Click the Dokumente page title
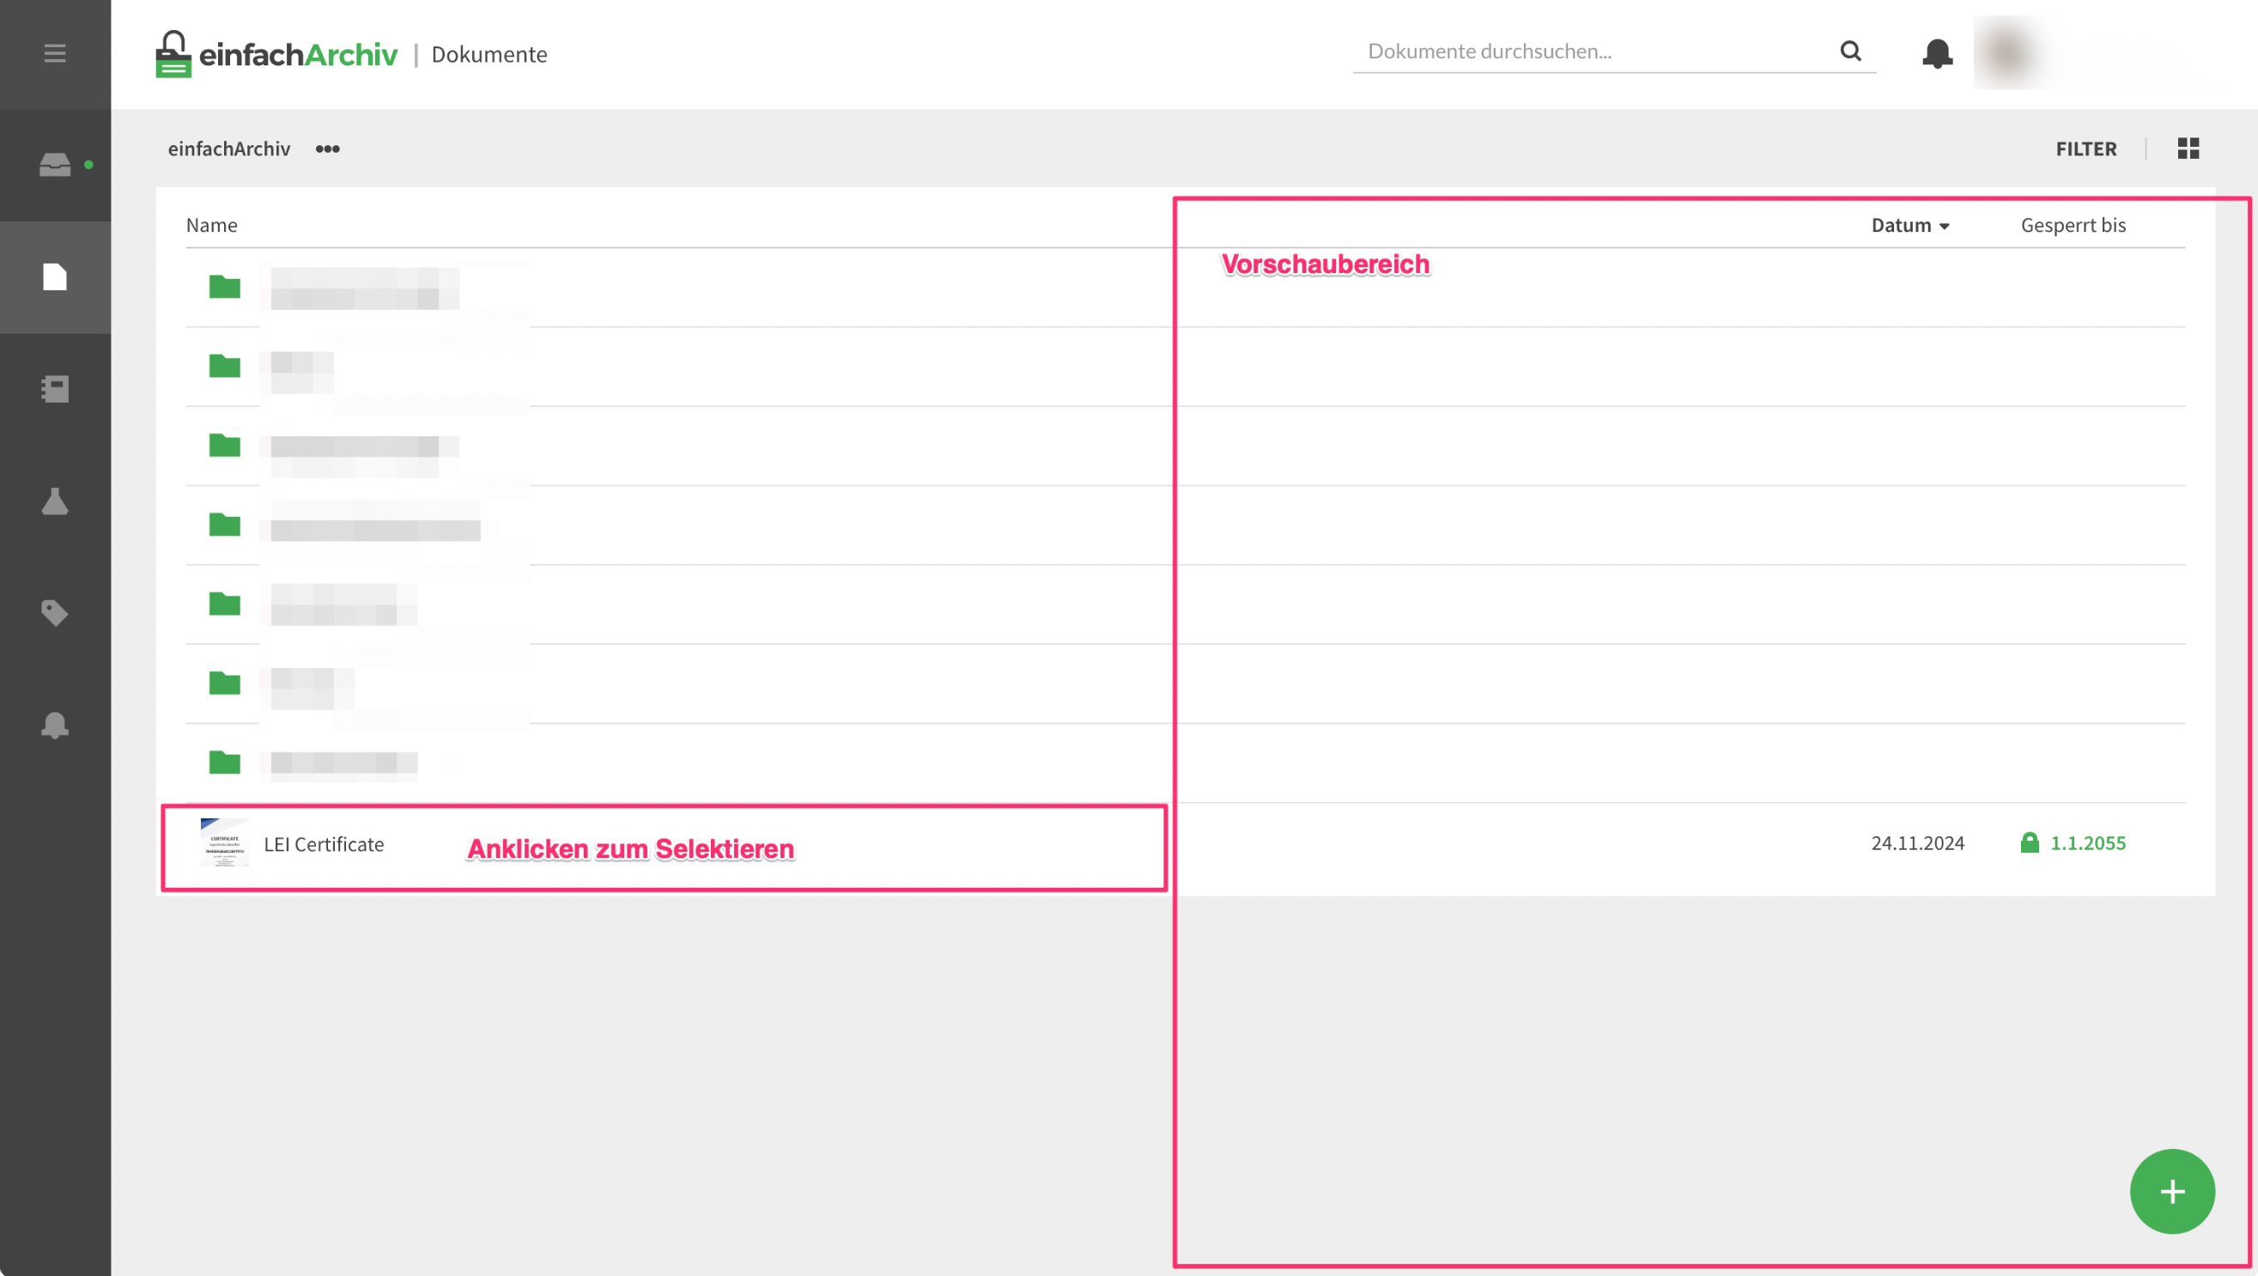 489,54
